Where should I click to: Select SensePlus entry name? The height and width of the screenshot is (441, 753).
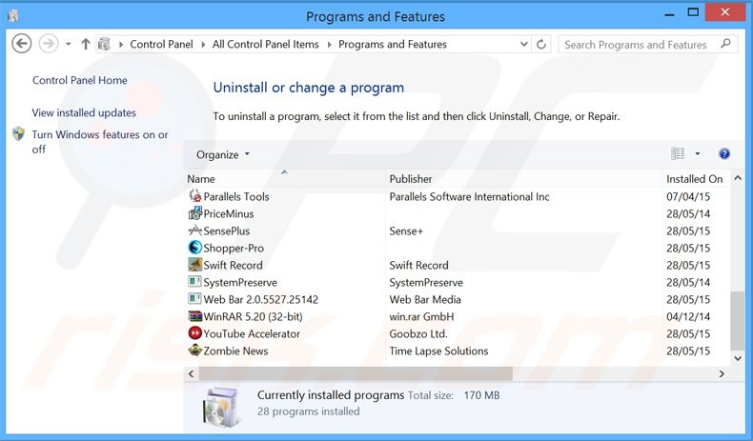coord(227,231)
